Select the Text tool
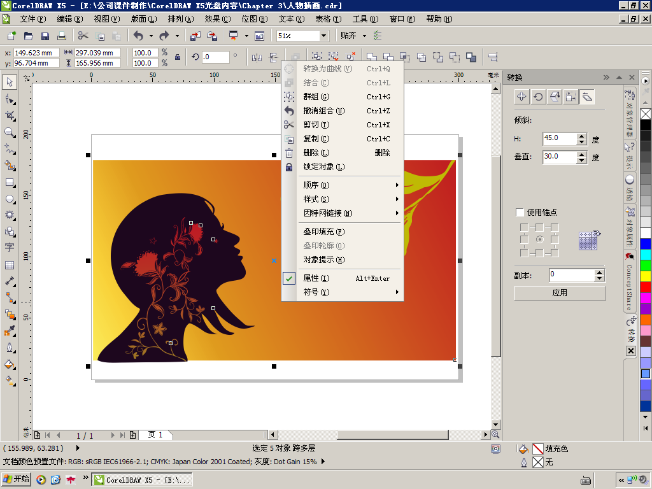This screenshot has height=489, width=652. [x=10, y=248]
